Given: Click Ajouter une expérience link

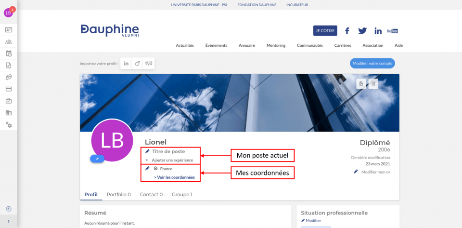Looking at the screenshot, I should (x=172, y=160).
